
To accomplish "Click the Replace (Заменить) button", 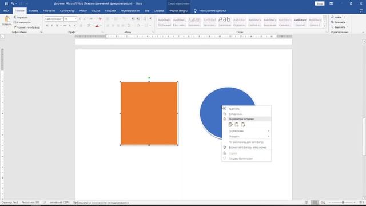I will [338, 22].
